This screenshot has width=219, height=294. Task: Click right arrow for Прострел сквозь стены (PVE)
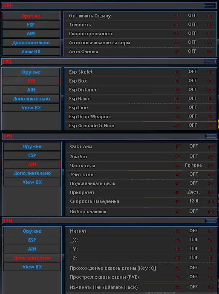210,277
